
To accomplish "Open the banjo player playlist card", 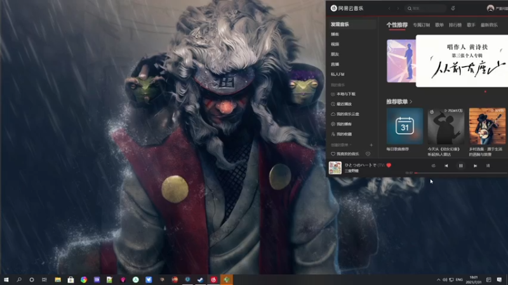I will 487,126.
